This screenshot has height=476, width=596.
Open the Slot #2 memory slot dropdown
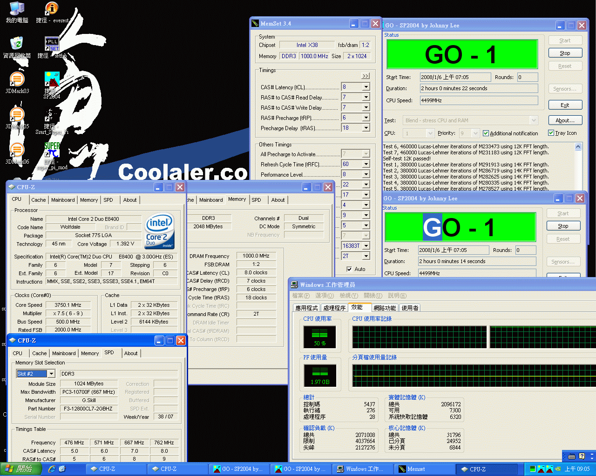pyautogui.click(x=51, y=374)
